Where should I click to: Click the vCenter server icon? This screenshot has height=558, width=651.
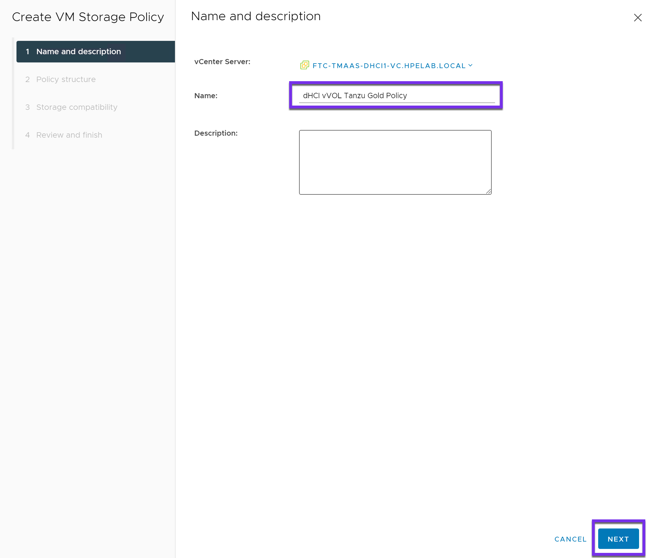point(304,65)
